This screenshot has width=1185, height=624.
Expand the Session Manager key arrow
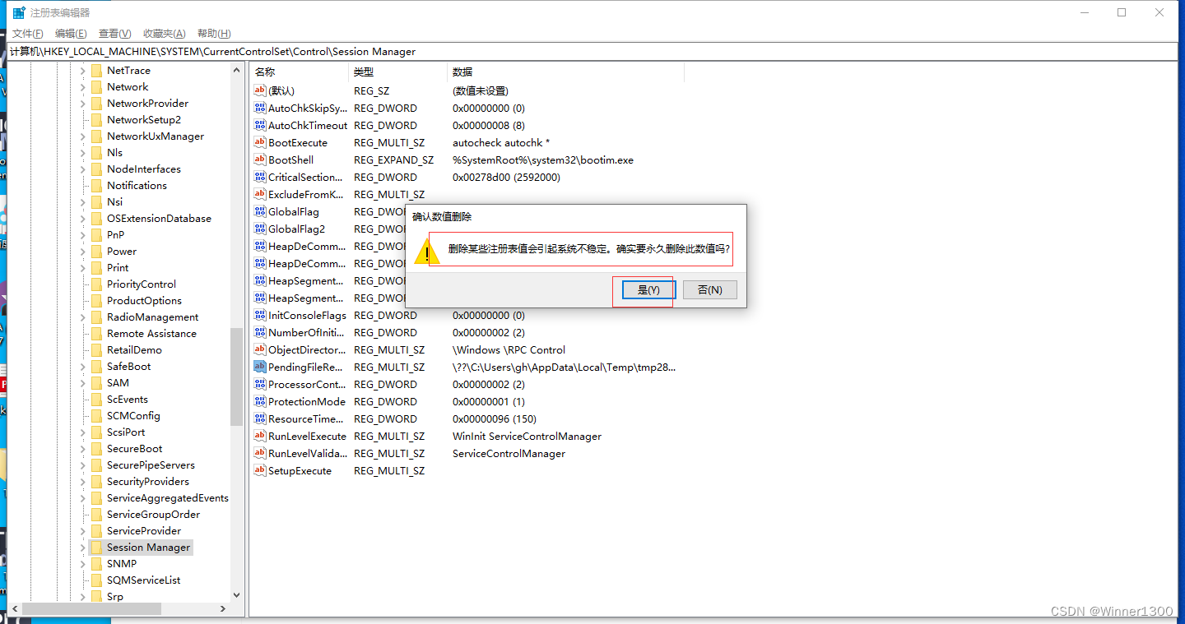[83, 548]
